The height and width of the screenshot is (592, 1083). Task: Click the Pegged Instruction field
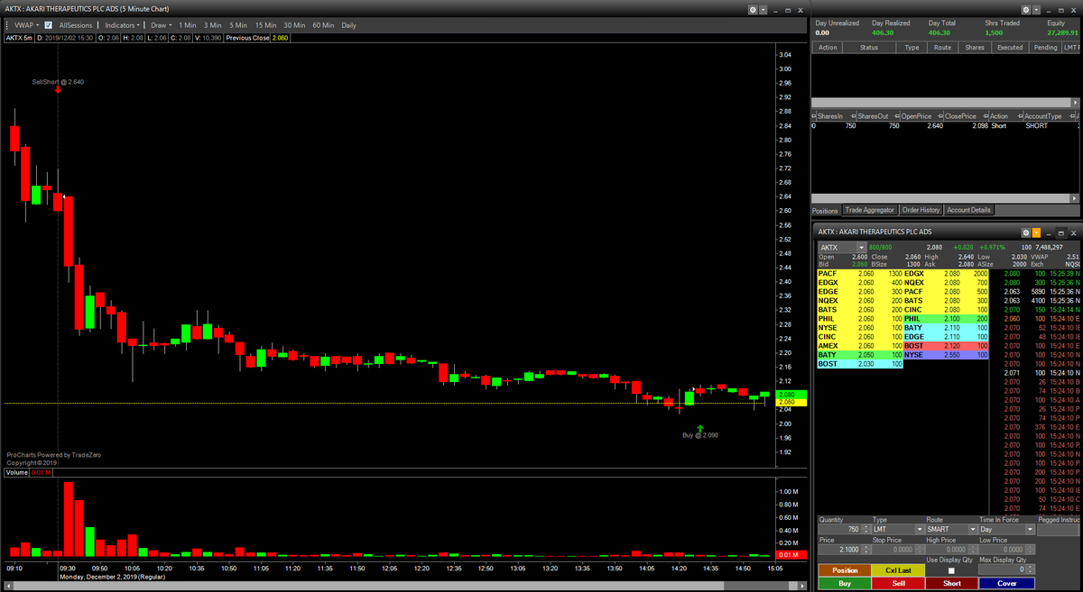click(1059, 530)
